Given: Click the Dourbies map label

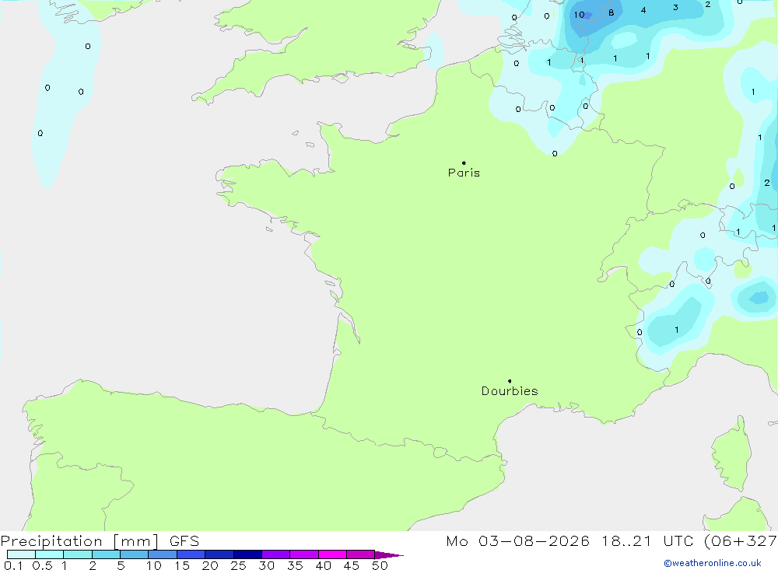Looking at the screenshot, I should 510,391.
